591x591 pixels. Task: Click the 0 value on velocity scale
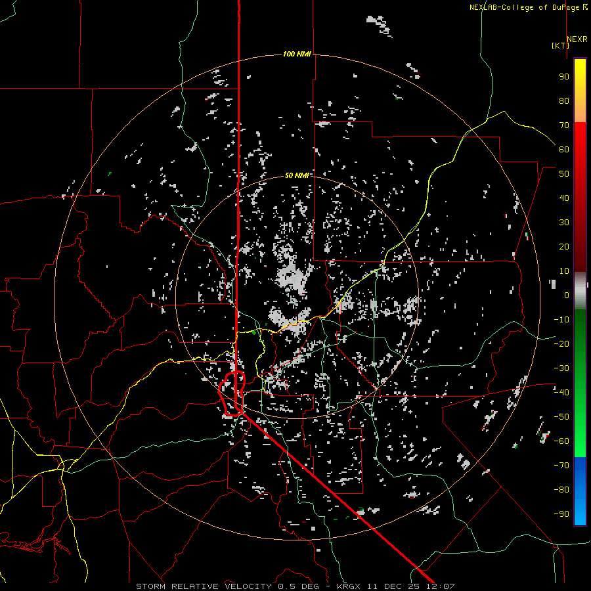point(567,295)
